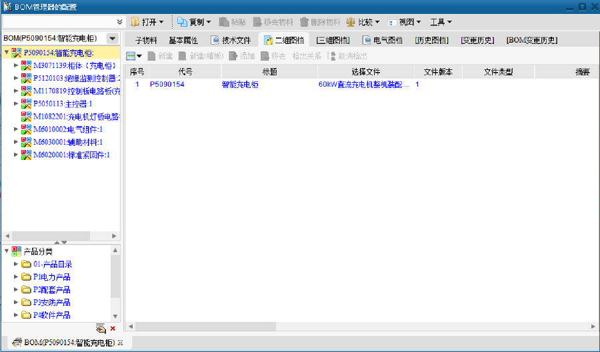The width and height of the screenshot is (600, 352).
Task: Open the 工具 tools dropdown
Action: pos(441,22)
